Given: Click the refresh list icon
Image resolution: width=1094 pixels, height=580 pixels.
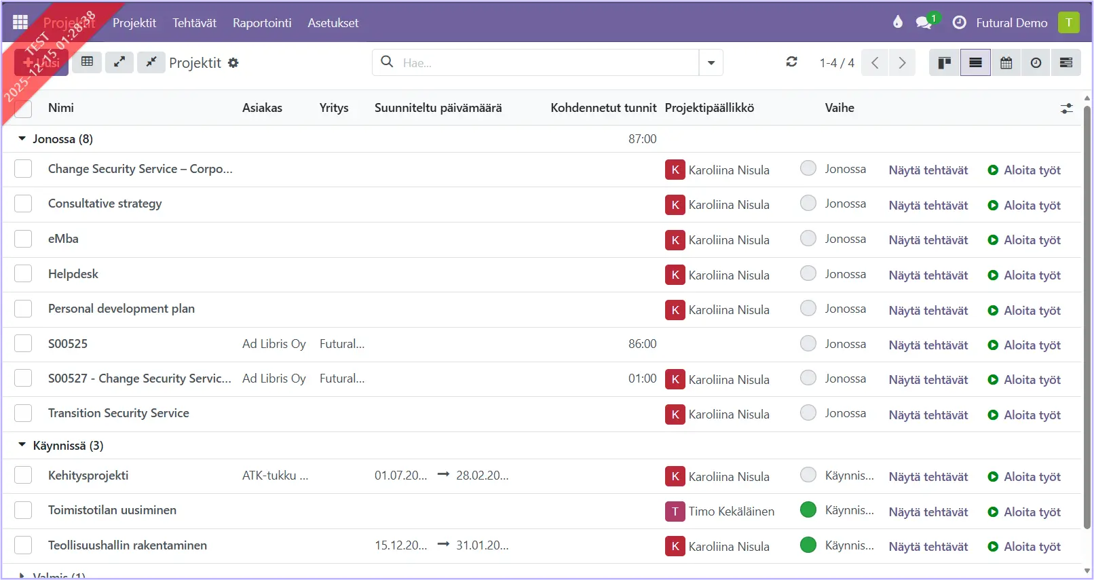Looking at the screenshot, I should click(791, 62).
